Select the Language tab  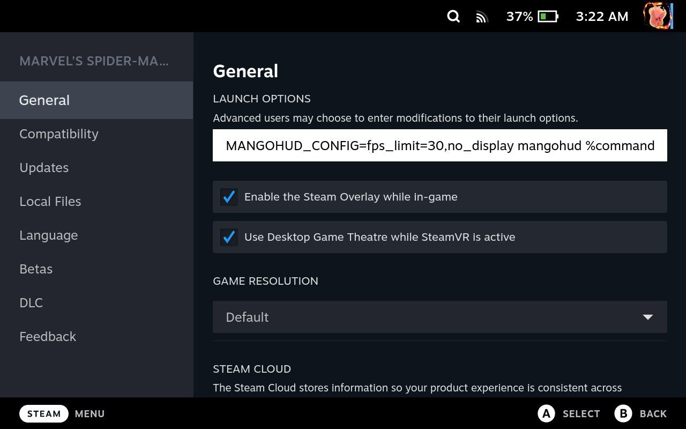click(49, 235)
